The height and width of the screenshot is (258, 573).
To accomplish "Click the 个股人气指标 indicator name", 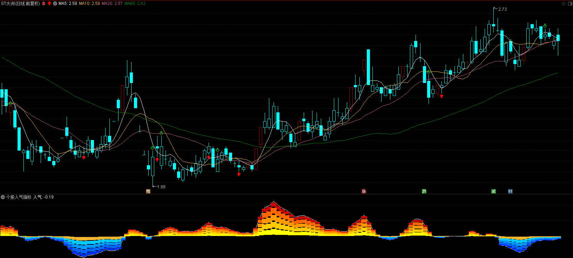I will (x=19, y=197).
